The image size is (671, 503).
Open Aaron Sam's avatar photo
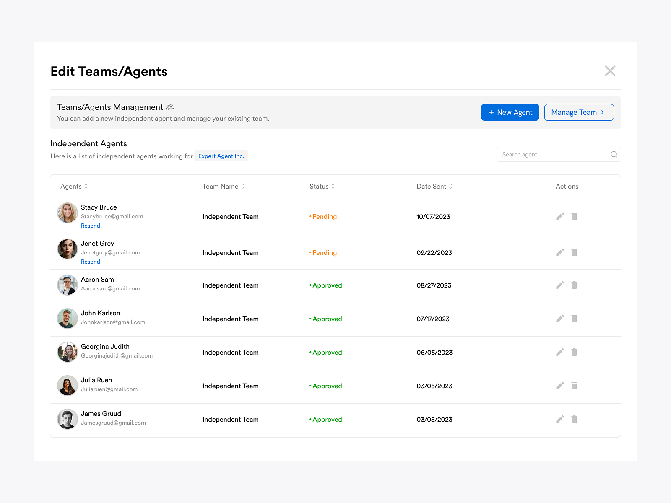[68, 285]
